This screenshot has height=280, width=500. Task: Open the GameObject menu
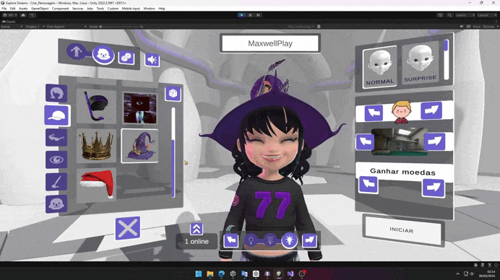click(x=40, y=9)
